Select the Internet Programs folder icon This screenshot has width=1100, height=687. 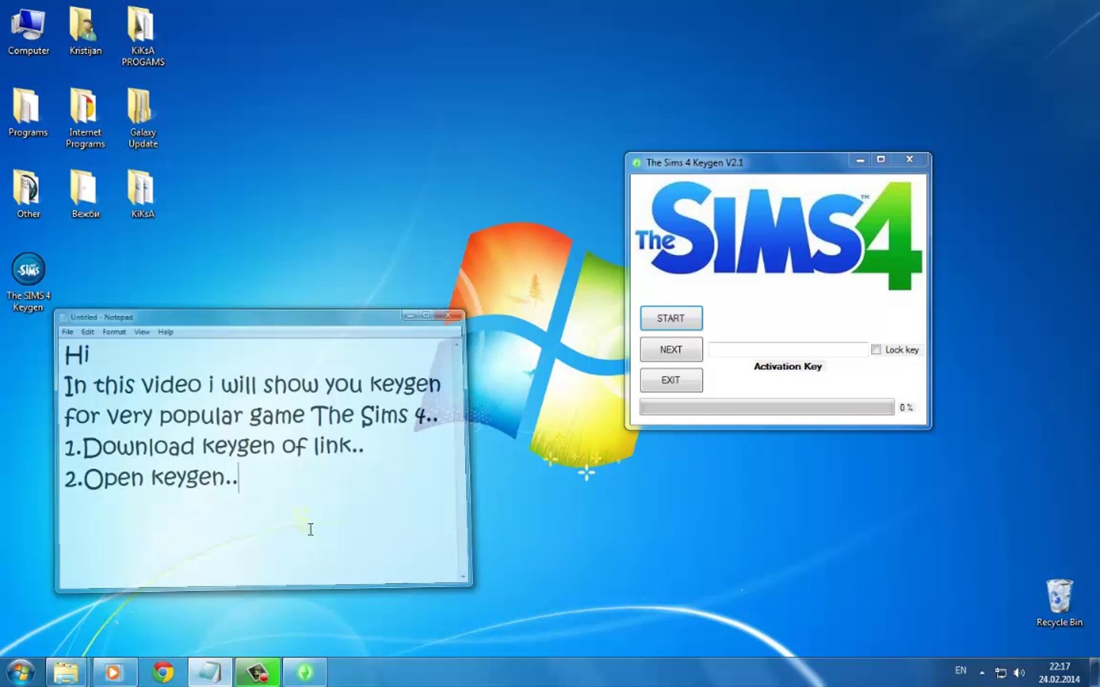pyautogui.click(x=85, y=118)
